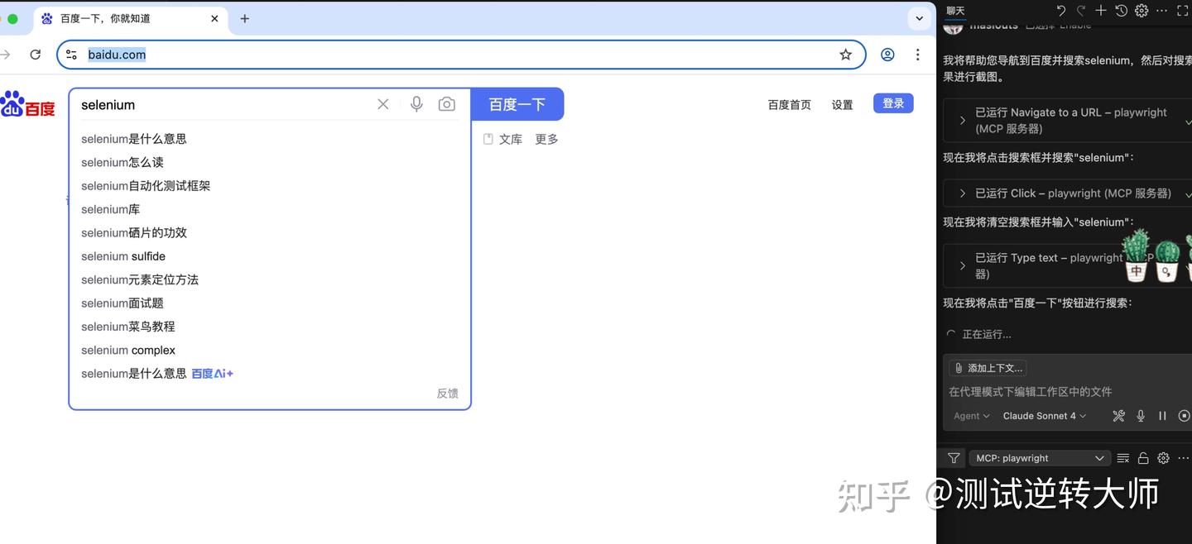Configure tools with wrench icon in chat
The height and width of the screenshot is (544, 1192).
click(1119, 416)
